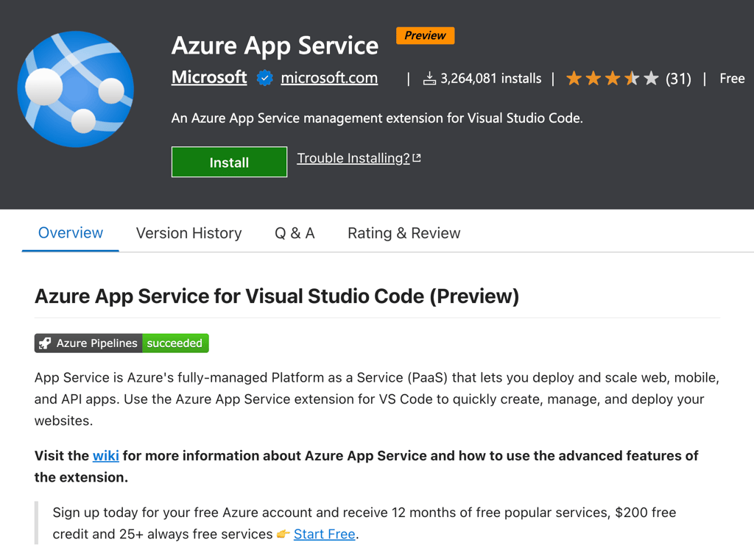Click the orange Preview badge
Image resolution: width=754 pixels, height=556 pixels.
(x=425, y=35)
